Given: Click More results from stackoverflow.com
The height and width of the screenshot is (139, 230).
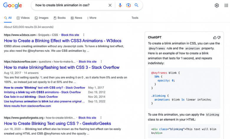Looking at the screenshot, I should [x=27, y=106].
